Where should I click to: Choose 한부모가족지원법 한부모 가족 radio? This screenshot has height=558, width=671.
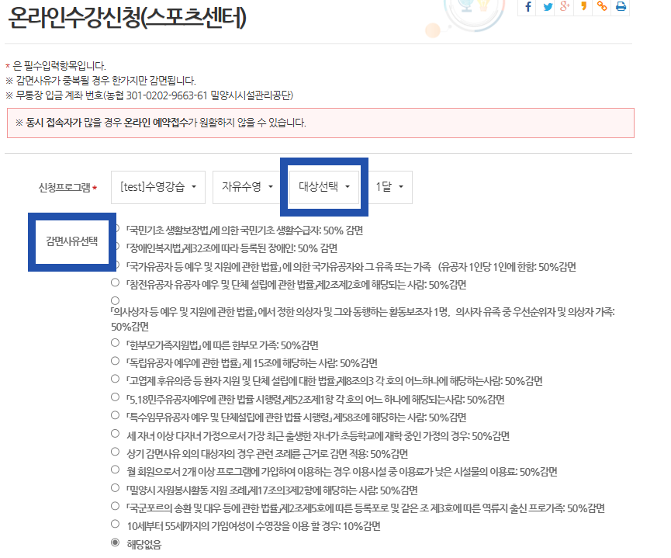point(115,342)
